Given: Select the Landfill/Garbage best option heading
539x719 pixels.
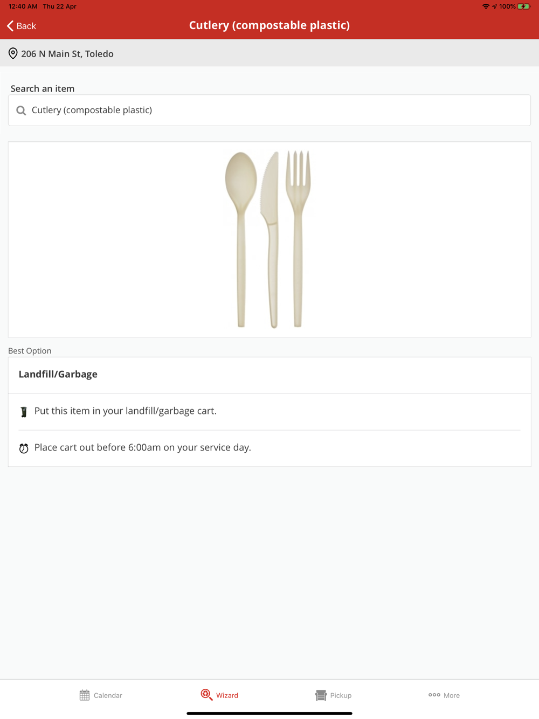Looking at the screenshot, I should 58,375.
